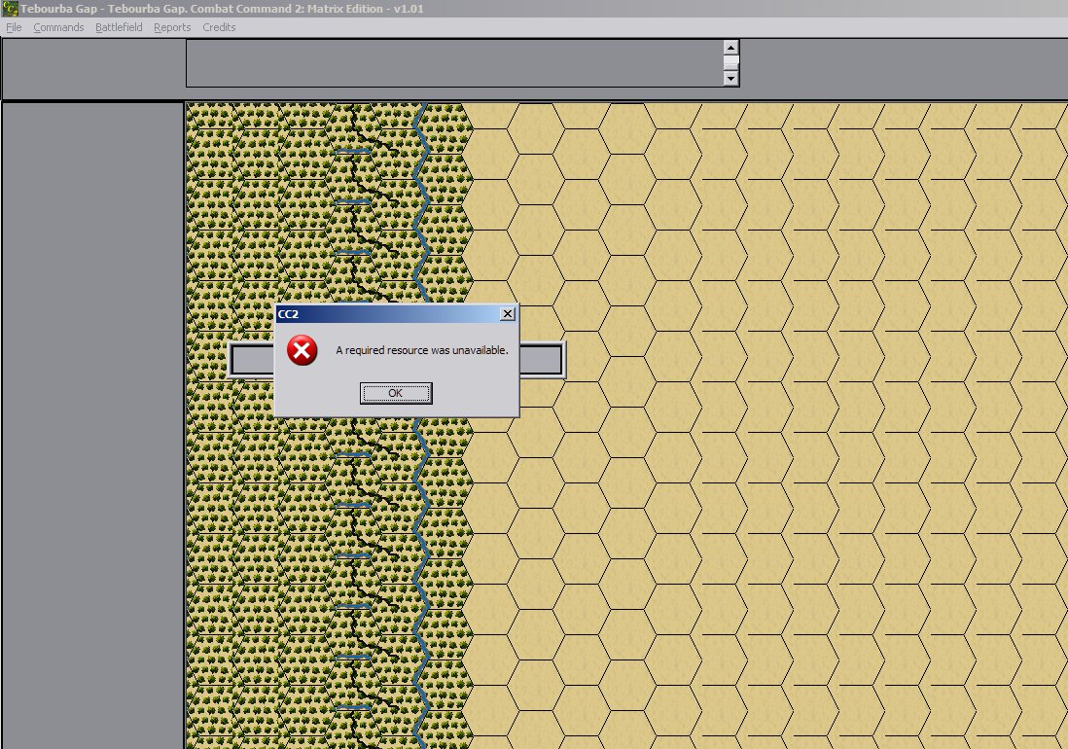This screenshot has height=749, width=1068.
Task: Click the 'A required resource was unavailable.' text
Action: 421,350
